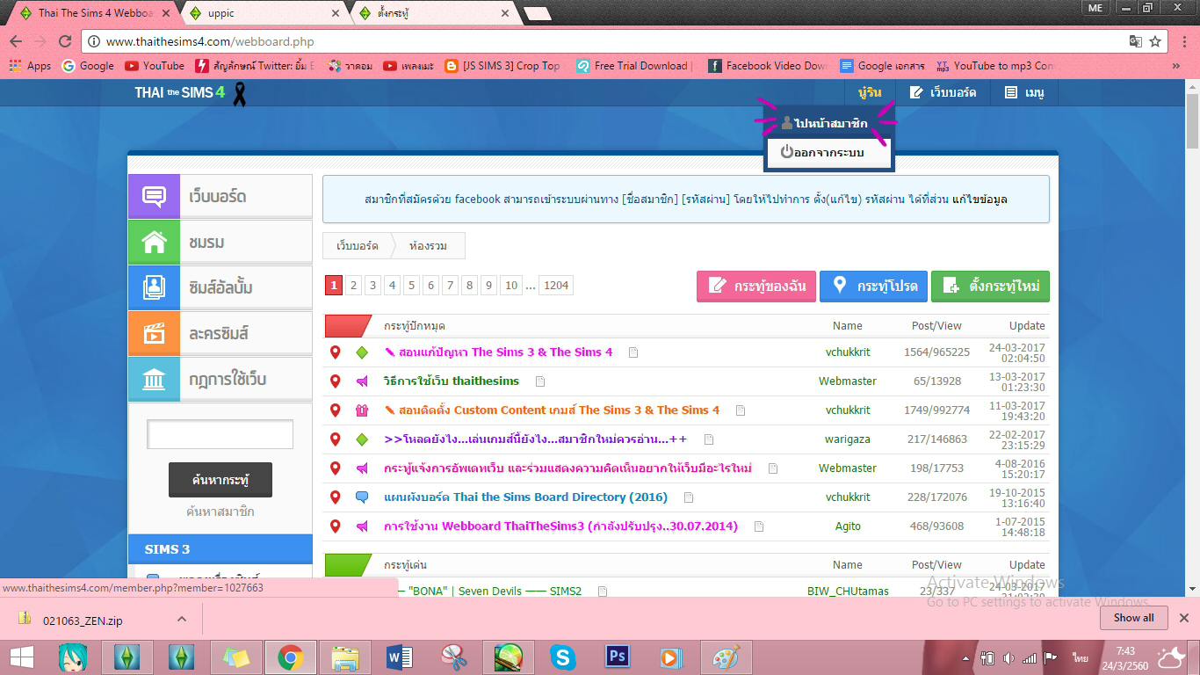Open thread สอนติดตั้ง Custom Content

click(x=552, y=410)
